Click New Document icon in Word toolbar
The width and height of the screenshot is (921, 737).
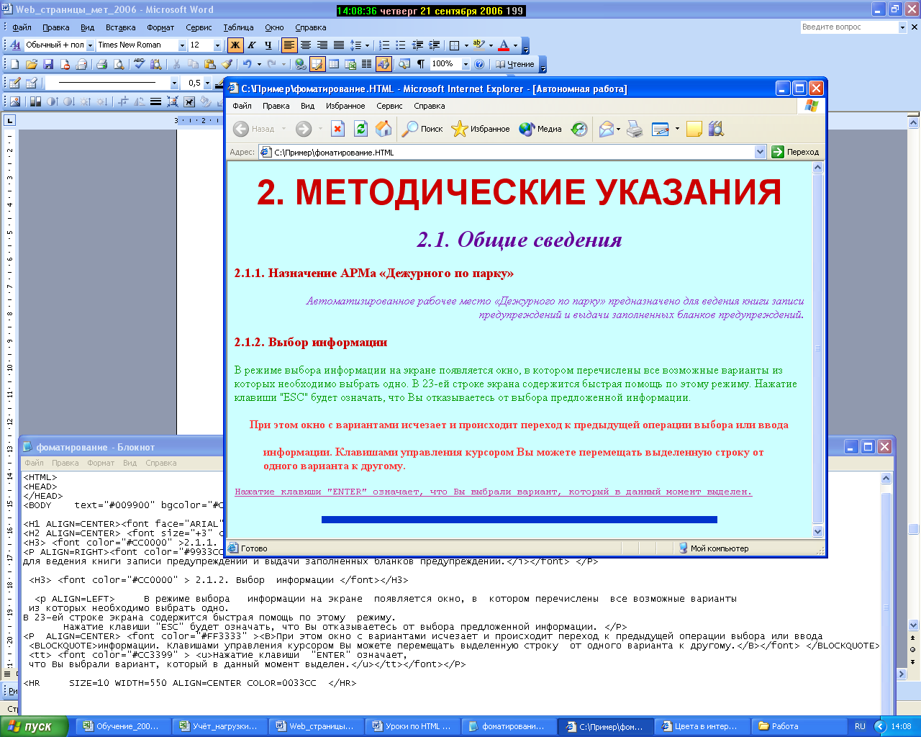click(x=14, y=64)
